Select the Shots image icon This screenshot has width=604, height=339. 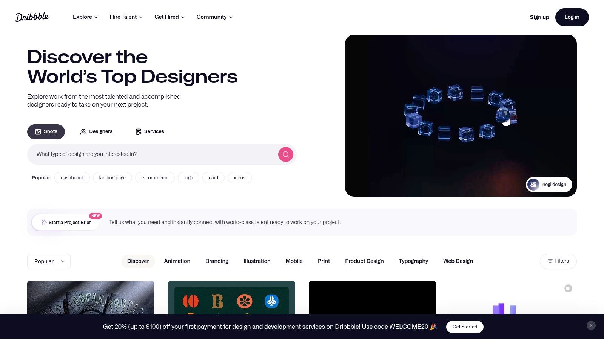coord(38,131)
